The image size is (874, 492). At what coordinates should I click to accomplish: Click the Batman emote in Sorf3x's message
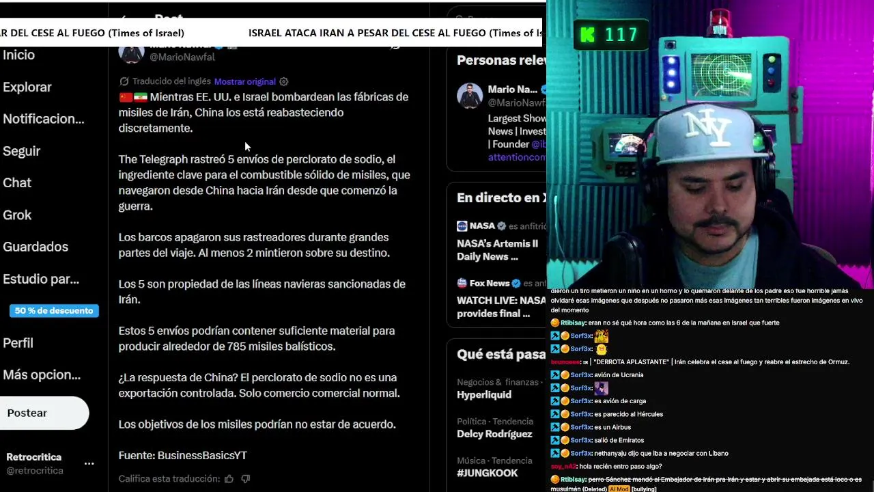pos(601,388)
